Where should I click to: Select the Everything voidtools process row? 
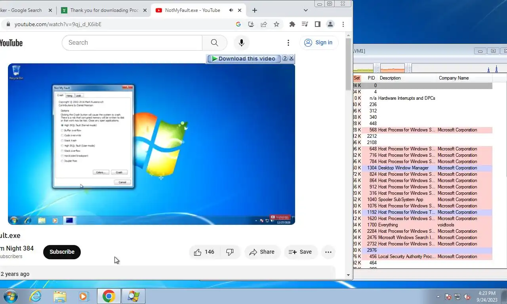click(423, 225)
